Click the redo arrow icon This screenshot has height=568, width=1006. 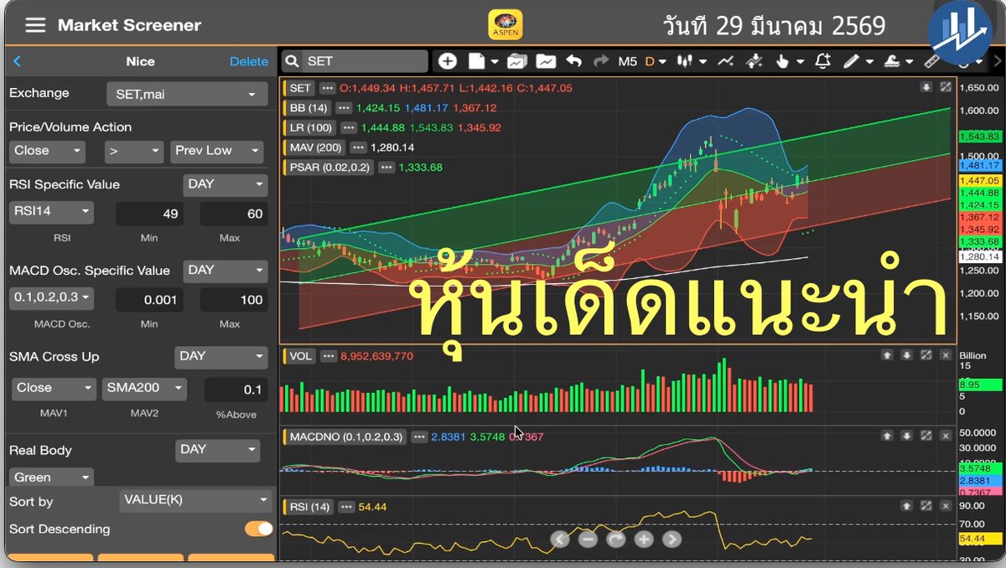pos(600,60)
